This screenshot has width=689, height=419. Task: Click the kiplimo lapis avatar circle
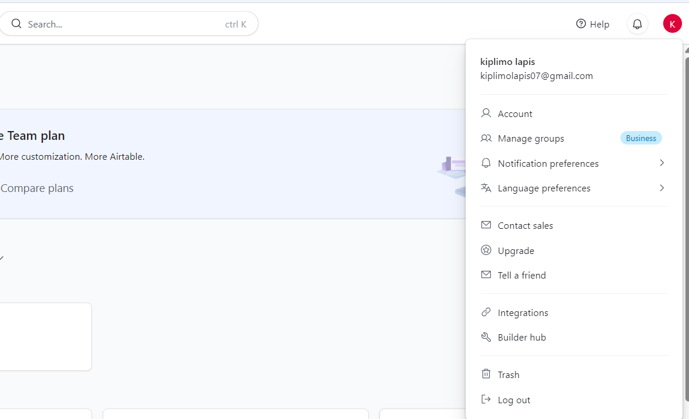coord(673,23)
